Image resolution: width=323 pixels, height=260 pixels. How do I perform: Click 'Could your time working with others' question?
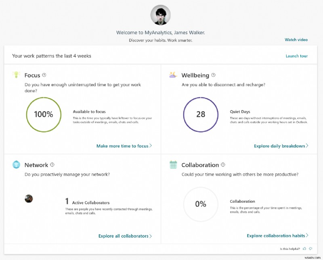240,175
